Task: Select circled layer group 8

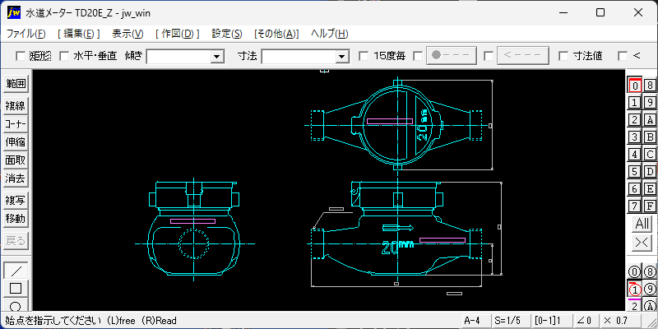Action: coord(650,272)
